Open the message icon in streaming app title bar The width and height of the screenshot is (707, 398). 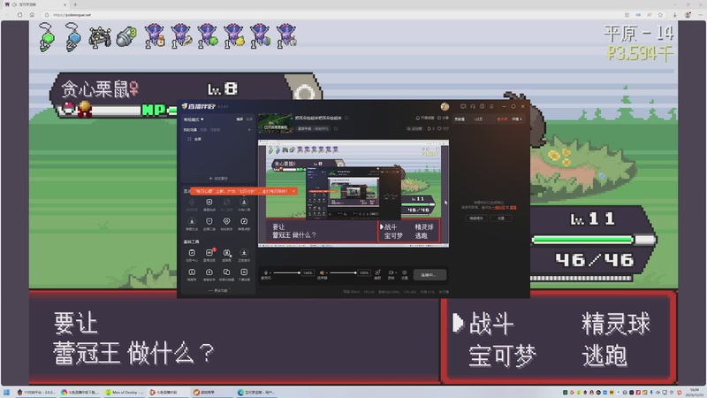click(463, 106)
